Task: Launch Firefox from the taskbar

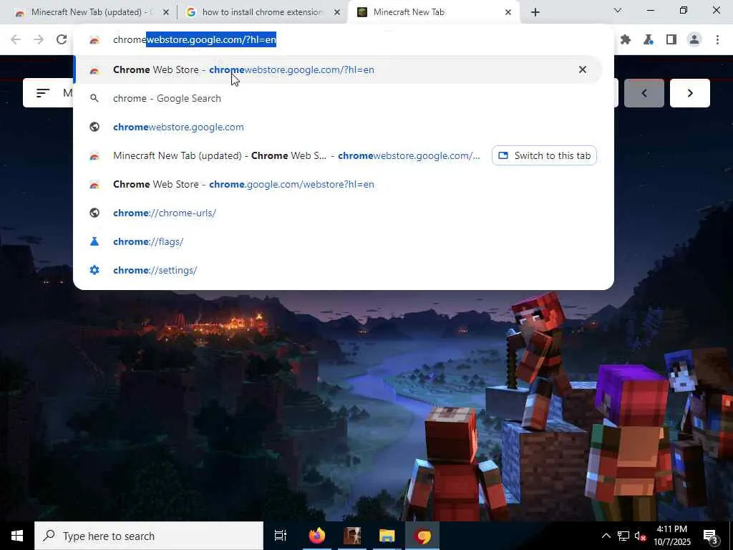Action: (316, 536)
